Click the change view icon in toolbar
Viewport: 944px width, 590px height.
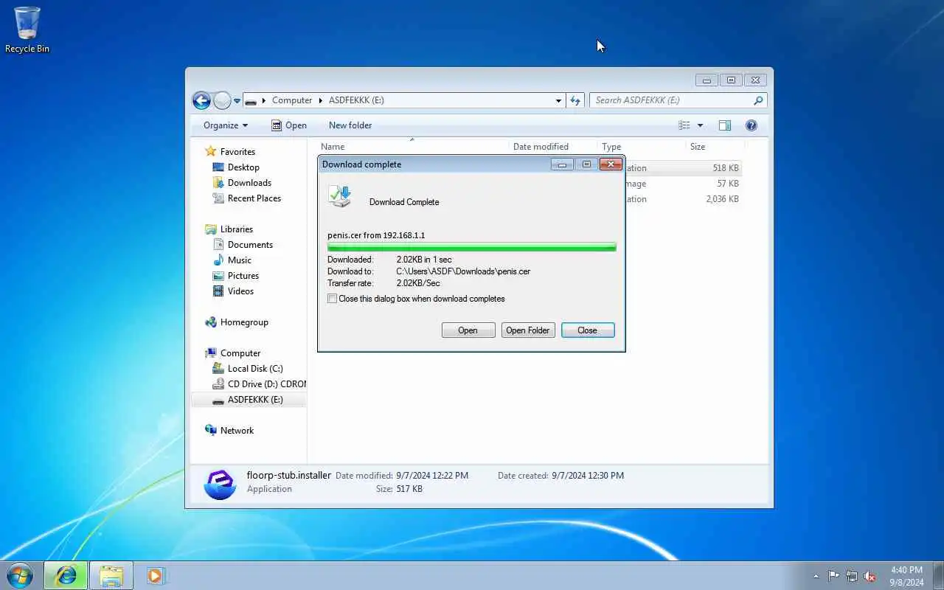click(684, 125)
